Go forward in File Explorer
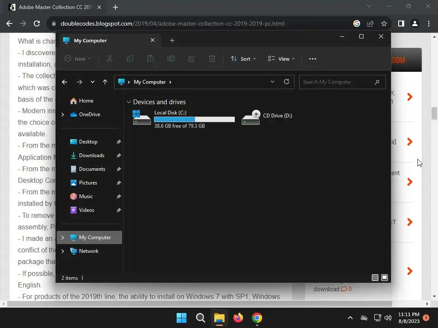 80,82
